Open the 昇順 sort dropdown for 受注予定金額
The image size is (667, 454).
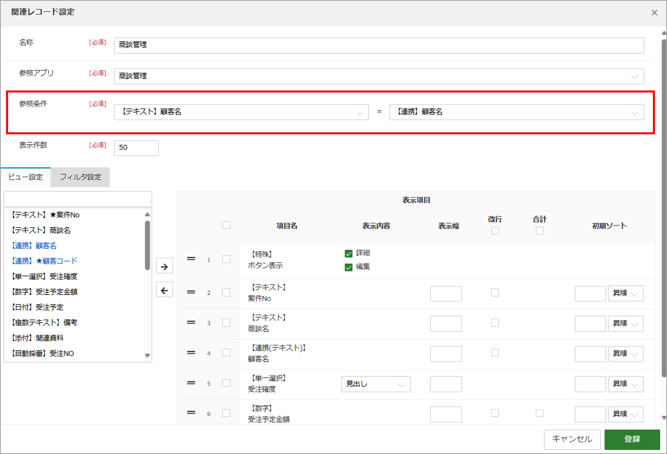click(x=626, y=414)
